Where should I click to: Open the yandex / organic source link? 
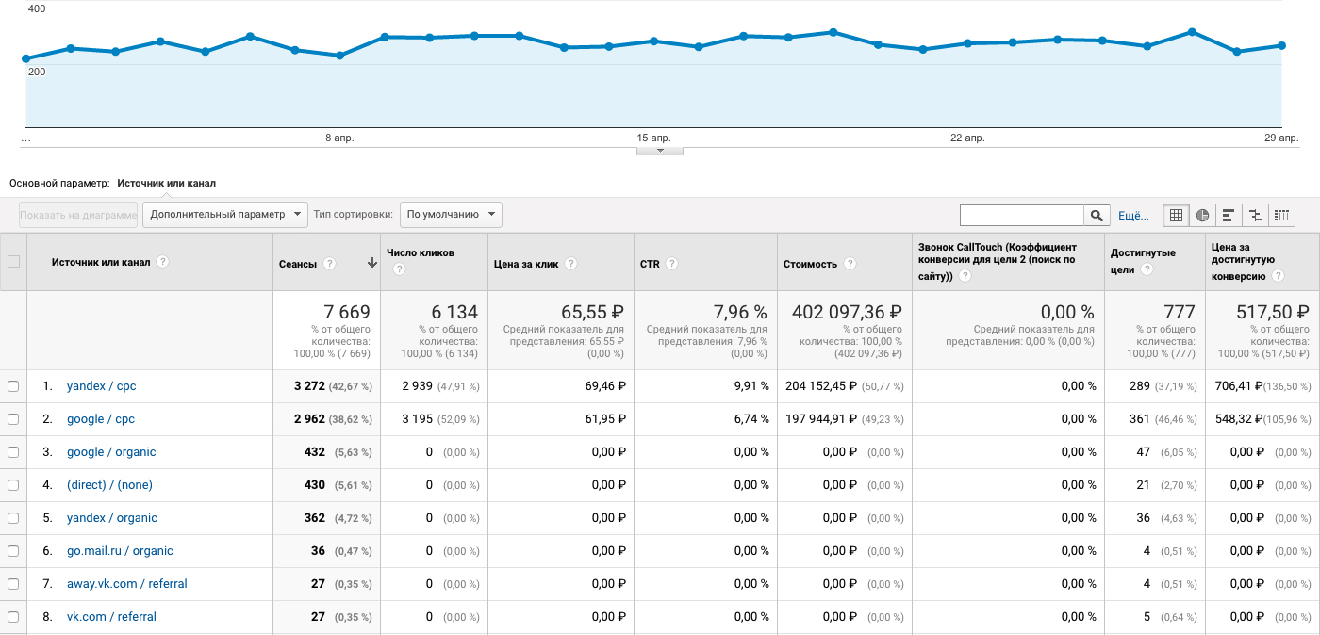point(112,518)
